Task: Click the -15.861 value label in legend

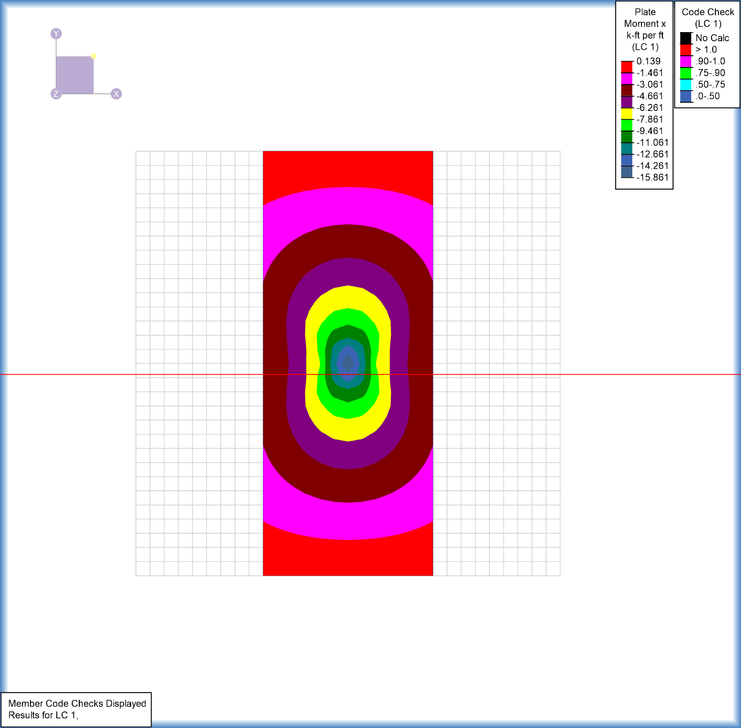Action: (x=652, y=177)
